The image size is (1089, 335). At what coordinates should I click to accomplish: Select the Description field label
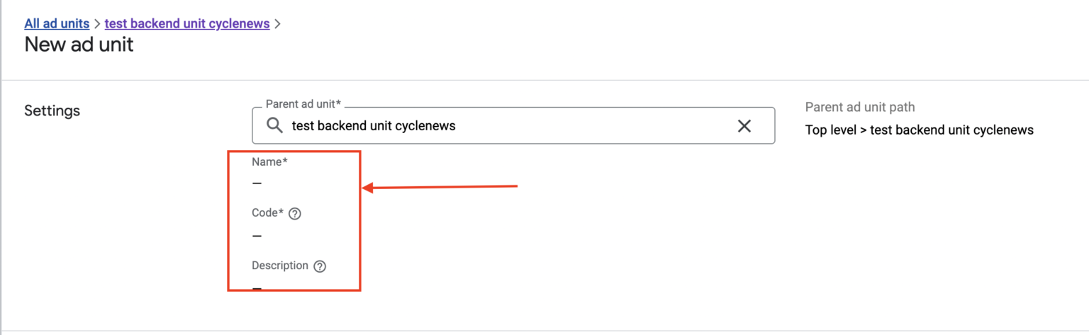pos(280,266)
